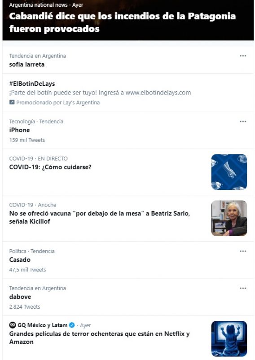Open the #ElBotinDeLays promoted hashtag
255x360 pixels.
click(32, 84)
